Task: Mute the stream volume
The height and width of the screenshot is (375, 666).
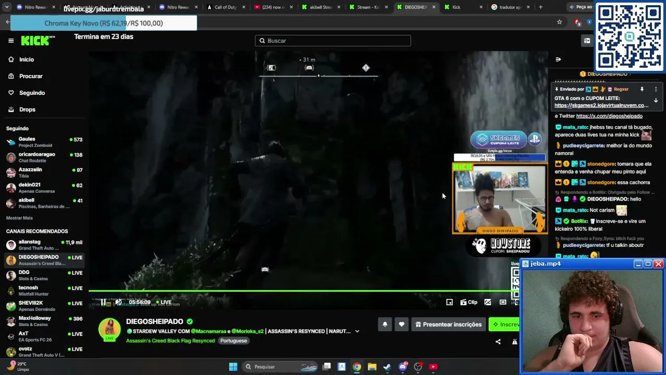Action: 119,302
